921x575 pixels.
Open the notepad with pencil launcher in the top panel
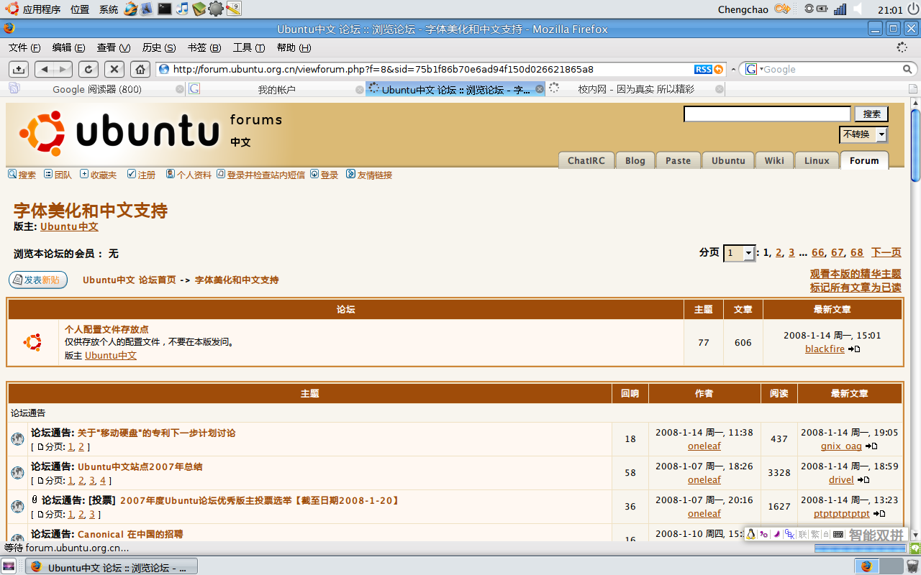233,9
